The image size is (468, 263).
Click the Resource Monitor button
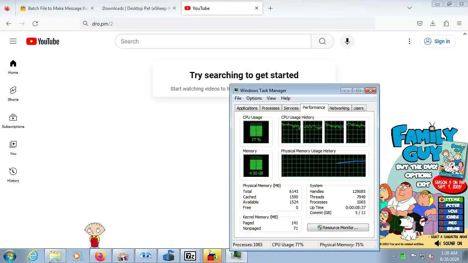point(338,228)
